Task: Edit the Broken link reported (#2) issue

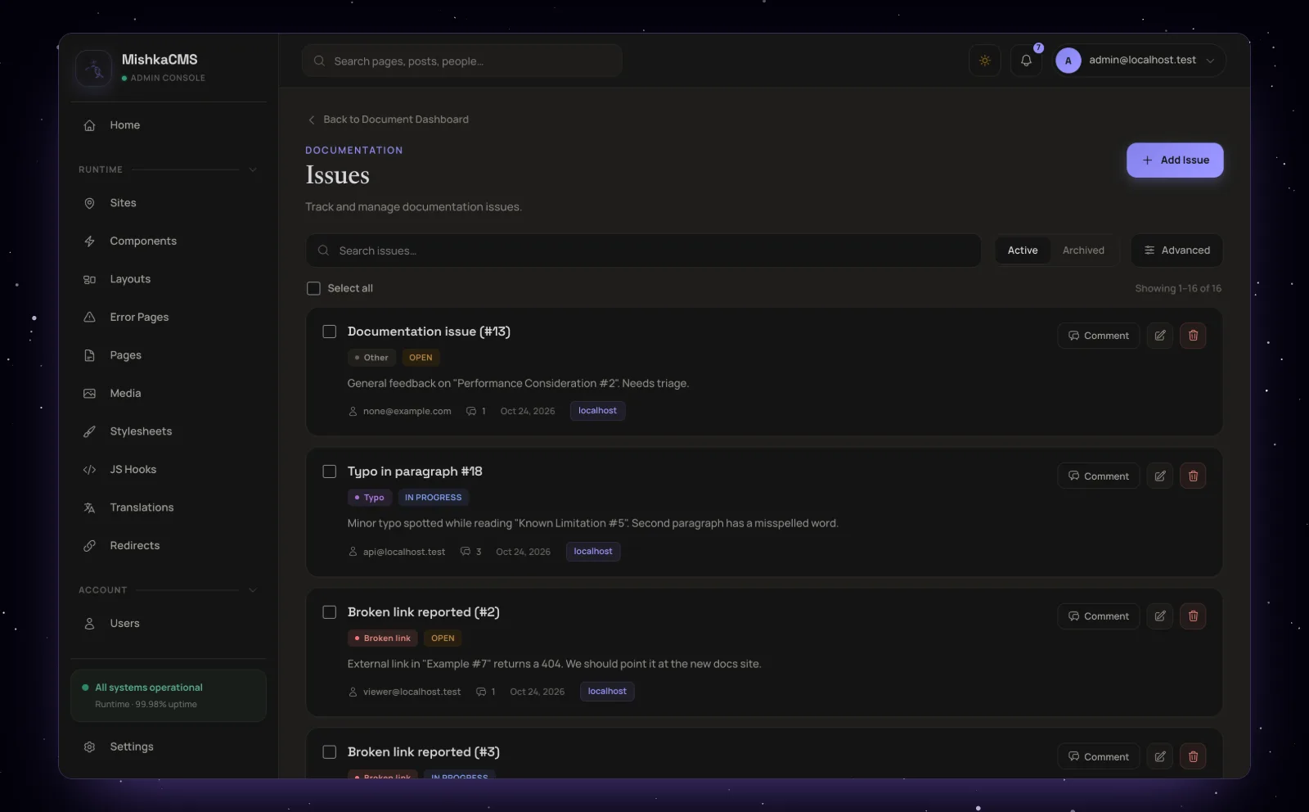Action: point(1160,616)
